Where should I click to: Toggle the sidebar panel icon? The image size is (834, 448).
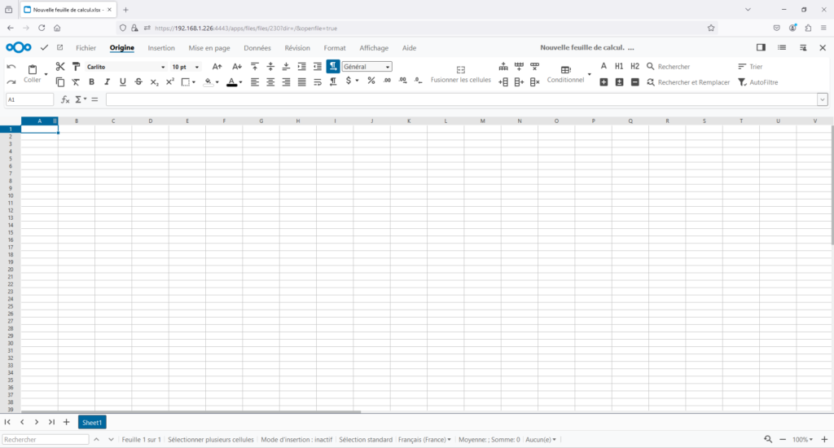coord(762,47)
